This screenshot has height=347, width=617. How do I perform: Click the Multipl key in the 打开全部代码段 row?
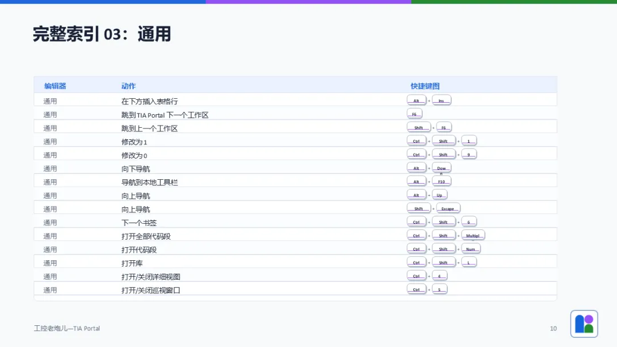pyautogui.click(x=472, y=235)
